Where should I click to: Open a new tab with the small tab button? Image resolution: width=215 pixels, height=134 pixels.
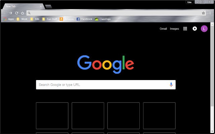(x=48, y=7)
